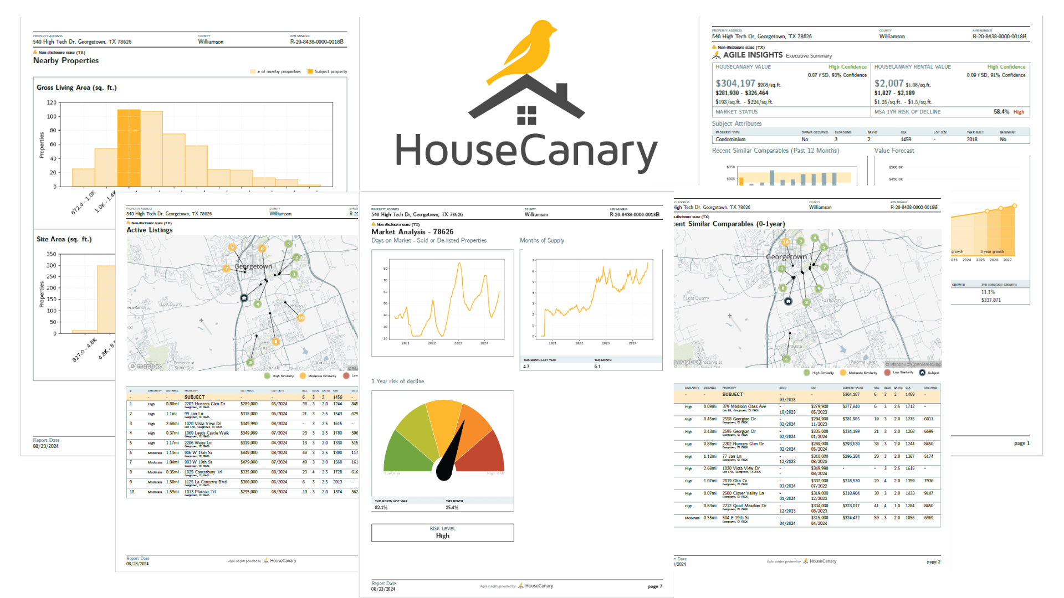The width and height of the screenshot is (1064, 598).
Task: Select green marker 3 on Active Listings map
Action: coord(250,362)
